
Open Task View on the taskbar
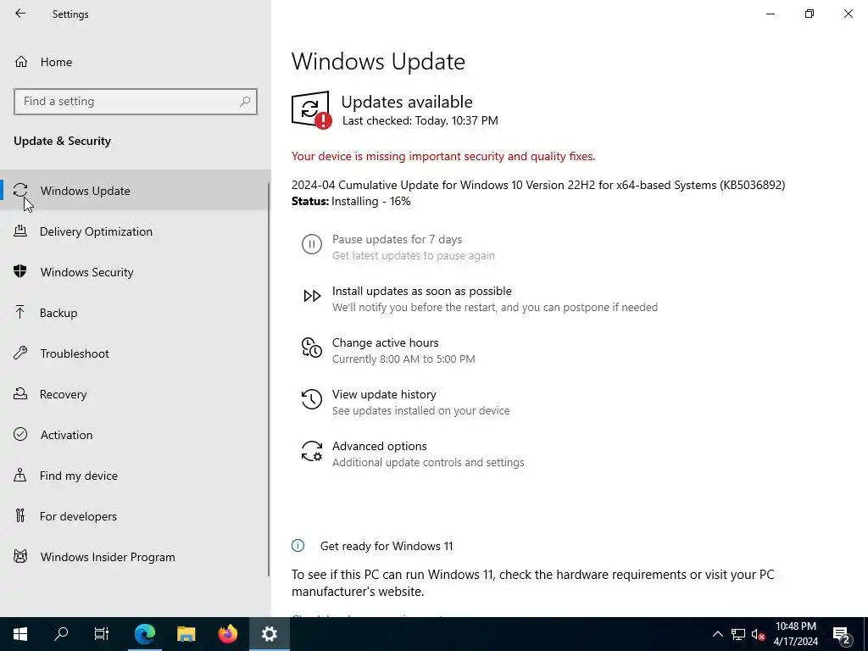pyautogui.click(x=102, y=634)
